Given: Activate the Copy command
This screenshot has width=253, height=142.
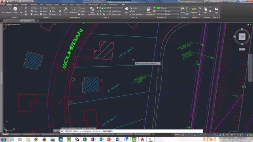Looking at the screenshot, I should tap(34, 11).
